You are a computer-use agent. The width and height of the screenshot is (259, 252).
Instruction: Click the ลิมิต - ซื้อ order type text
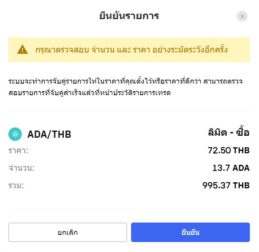click(x=228, y=132)
